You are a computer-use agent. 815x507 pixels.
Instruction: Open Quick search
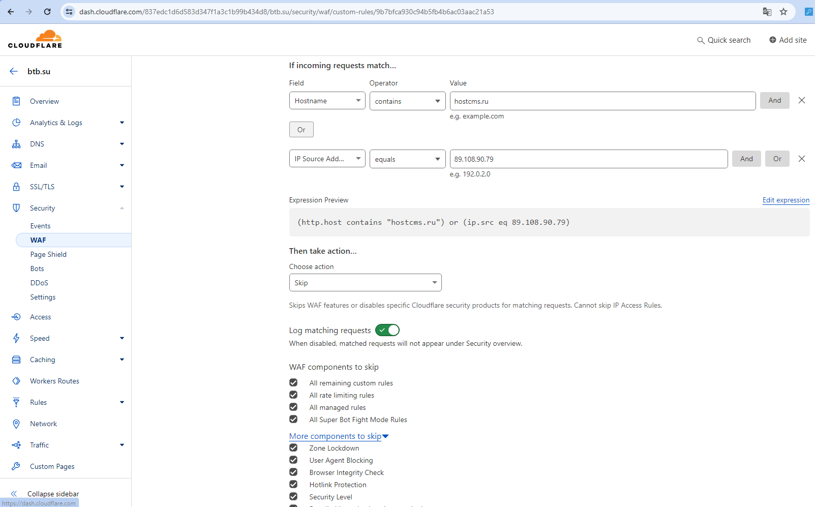(x=723, y=40)
